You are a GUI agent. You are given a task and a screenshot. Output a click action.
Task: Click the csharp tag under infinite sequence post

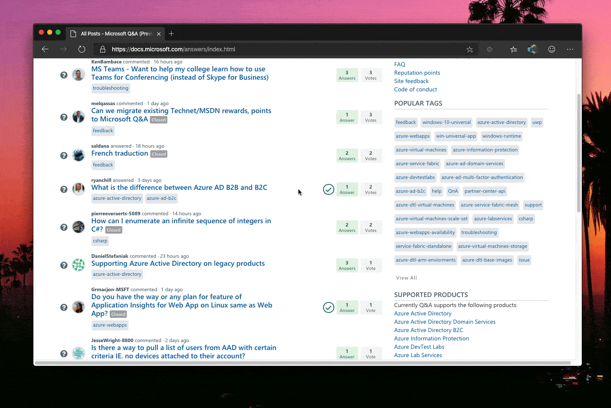[100, 241]
